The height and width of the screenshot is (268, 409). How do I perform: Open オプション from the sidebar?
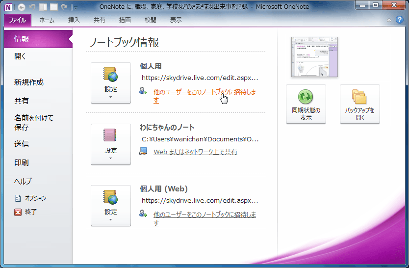(30, 198)
